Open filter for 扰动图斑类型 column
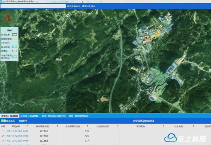The width and height of the screenshot is (211, 145). pos(57,126)
